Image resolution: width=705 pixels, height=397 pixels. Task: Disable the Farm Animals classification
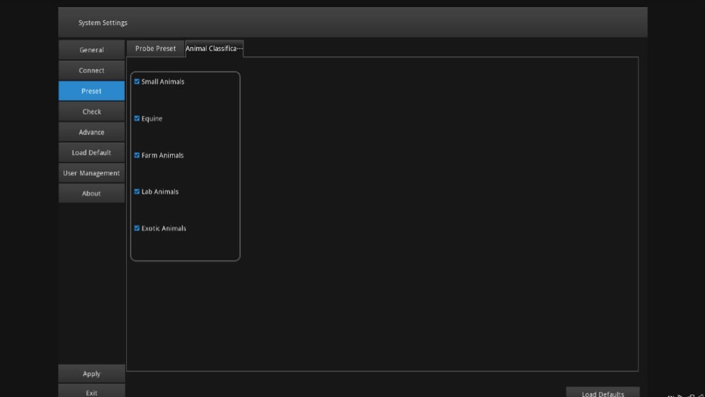[x=137, y=155]
